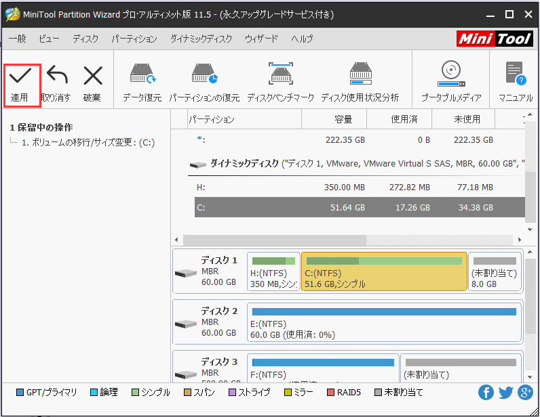
Task: Open ディスク使用状況分析 space analyzer
Action: (x=360, y=74)
